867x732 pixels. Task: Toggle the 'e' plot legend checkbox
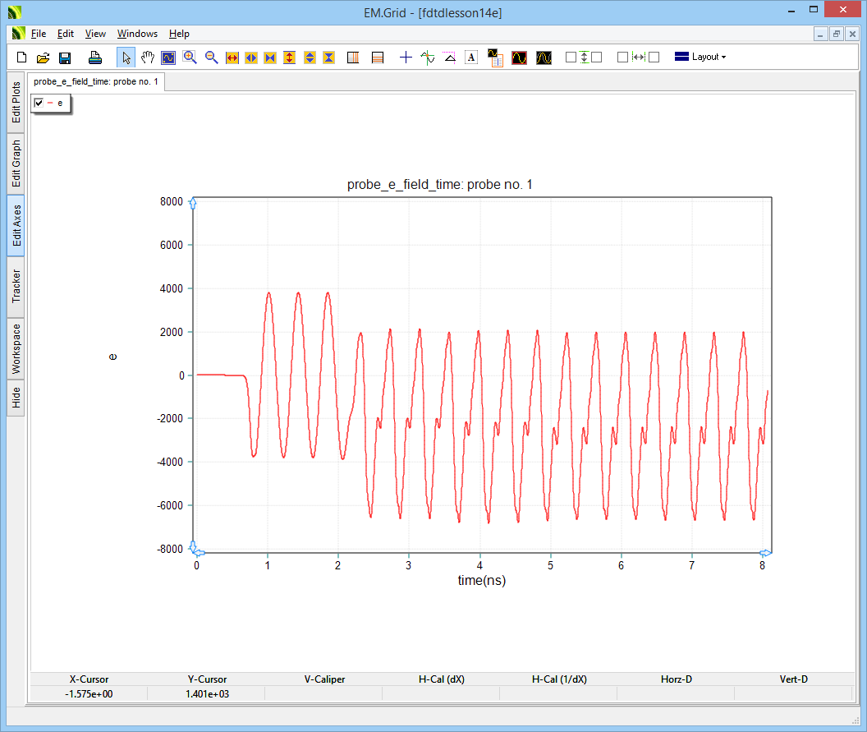(x=39, y=103)
